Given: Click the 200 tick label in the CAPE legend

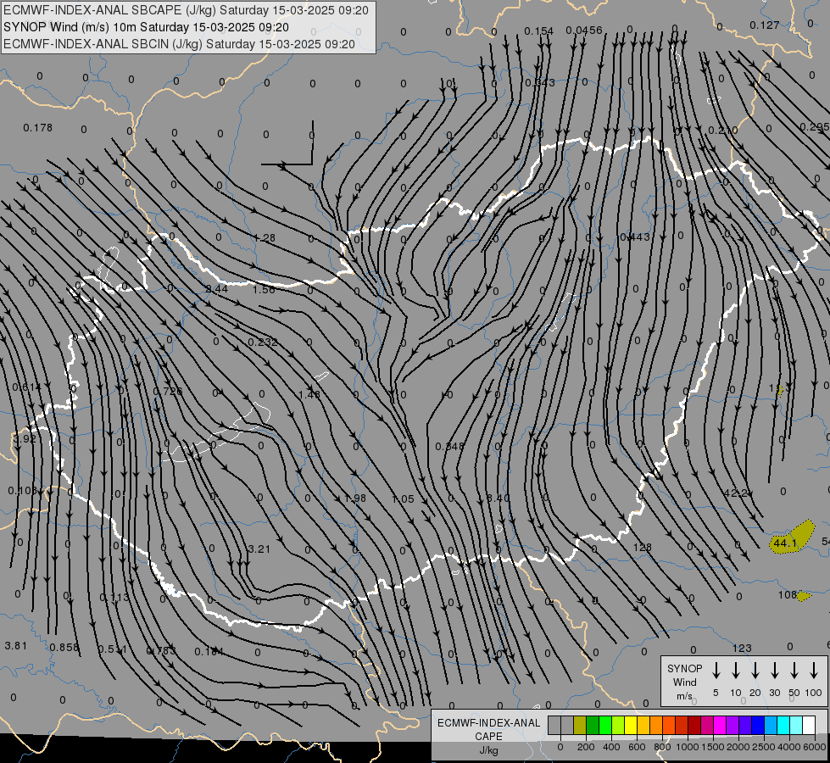Looking at the screenshot, I should (586, 747).
